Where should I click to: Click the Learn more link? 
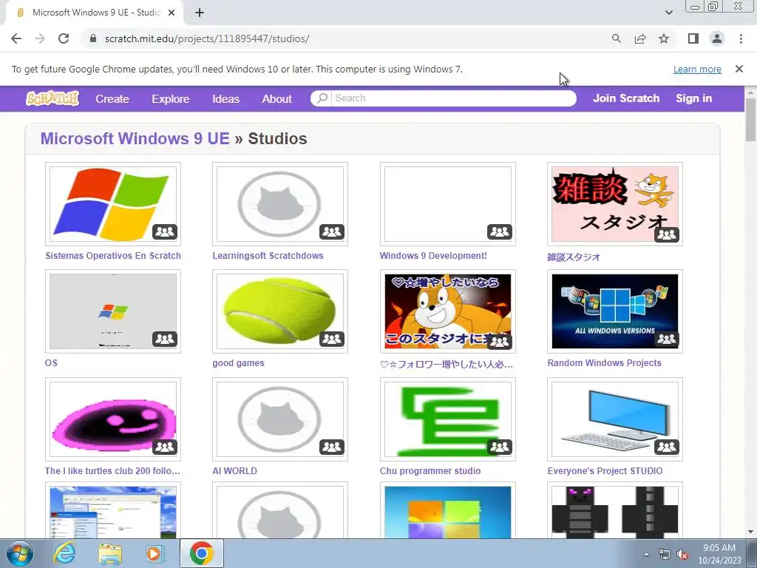[x=697, y=70]
